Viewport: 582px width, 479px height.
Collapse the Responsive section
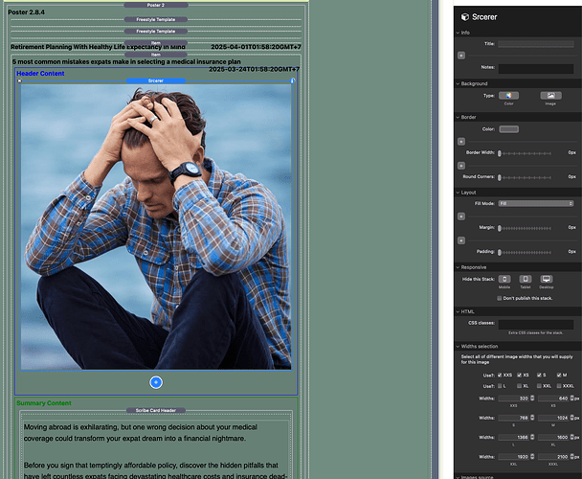tap(458, 267)
